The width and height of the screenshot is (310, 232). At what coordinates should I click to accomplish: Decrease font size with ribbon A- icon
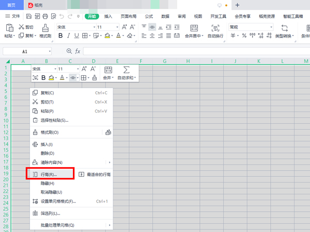click(x=132, y=27)
